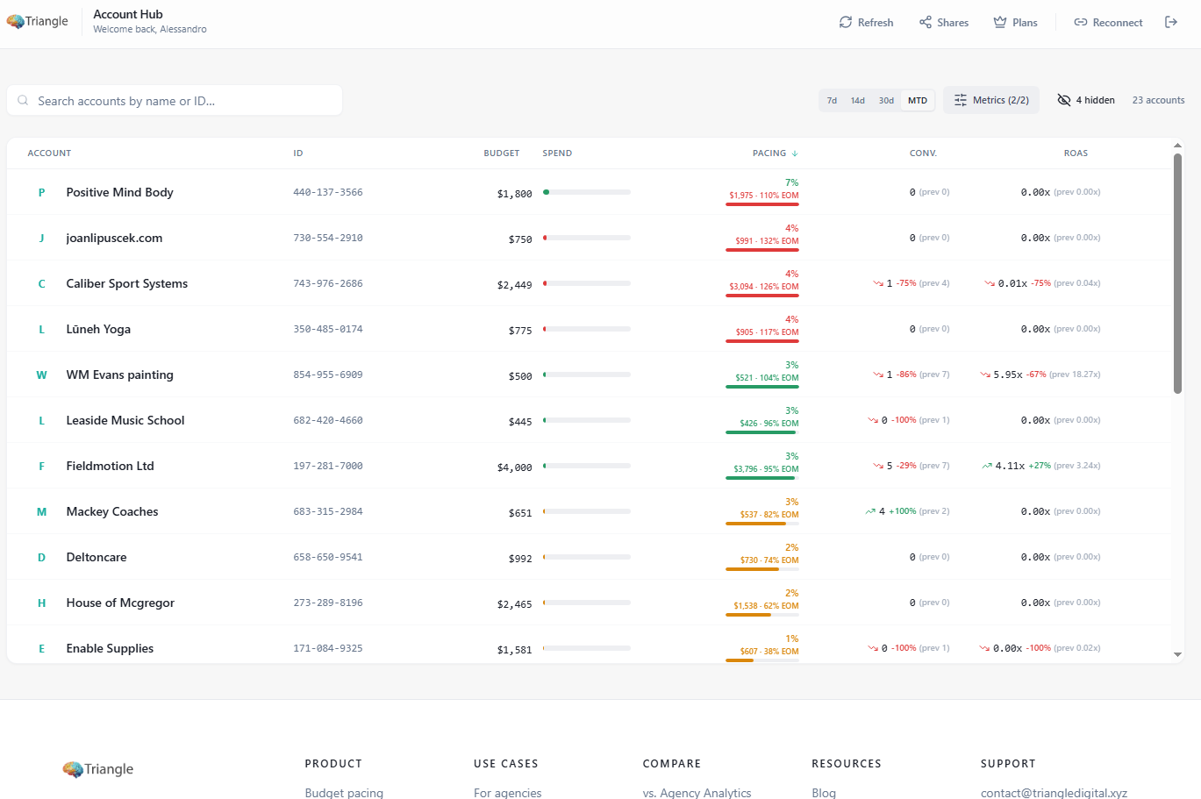The width and height of the screenshot is (1201, 799).
Task: Open the Lūneh Yoga account
Action: point(98,329)
